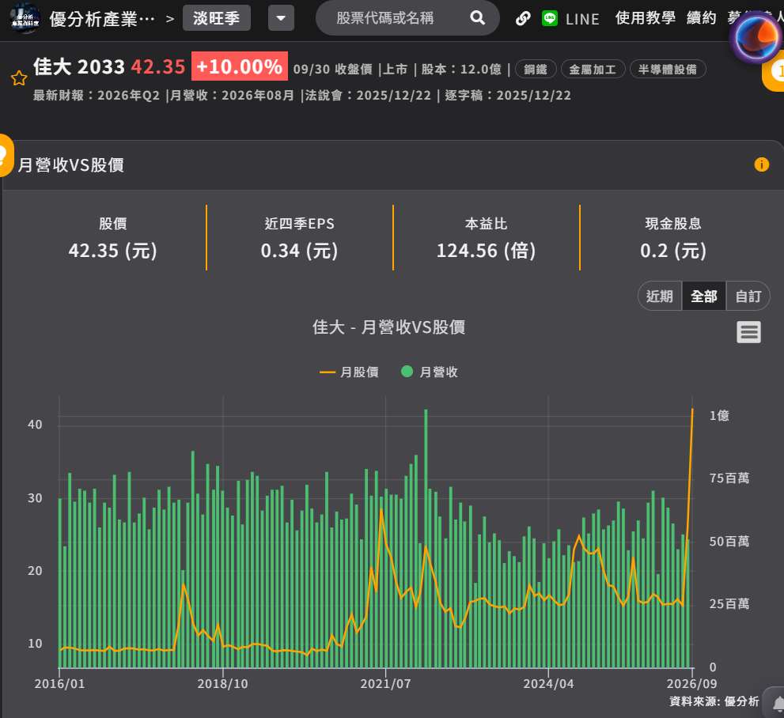784x718 pixels.
Task: Click chart title 佳大 - 月營收VS股價
Action: tap(388, 327)
